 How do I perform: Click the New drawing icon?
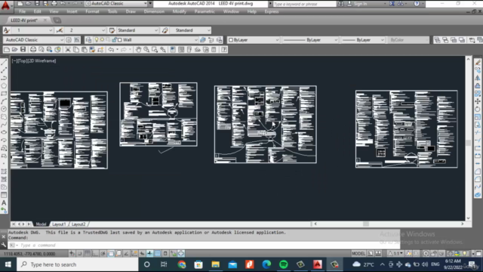[x=7, y=49]
